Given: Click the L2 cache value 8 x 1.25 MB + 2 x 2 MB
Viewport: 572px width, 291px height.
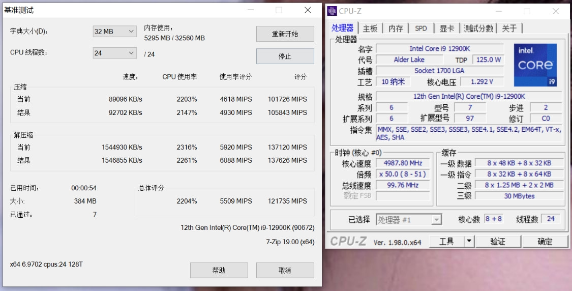Looking at the screenshot, I should (x=519, y=185).
